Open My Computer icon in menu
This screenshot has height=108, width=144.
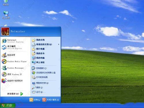34,58
